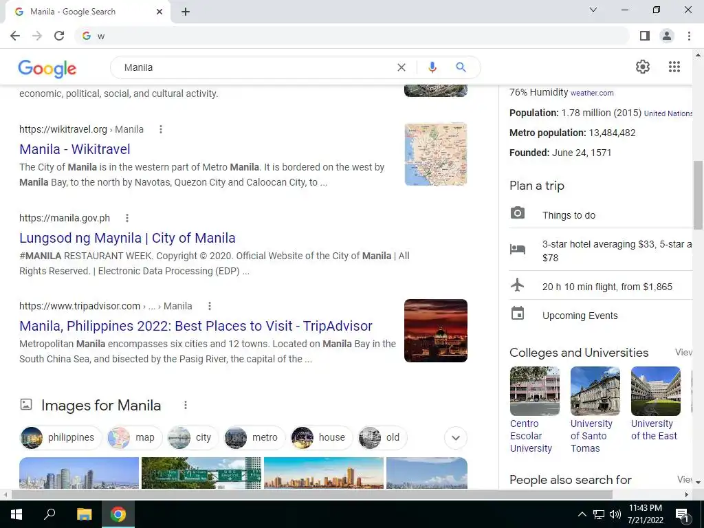Image resolution: width=704 pixels, height=528 pixels.
Task: Open Google settings gear
Action: point(643,67)
